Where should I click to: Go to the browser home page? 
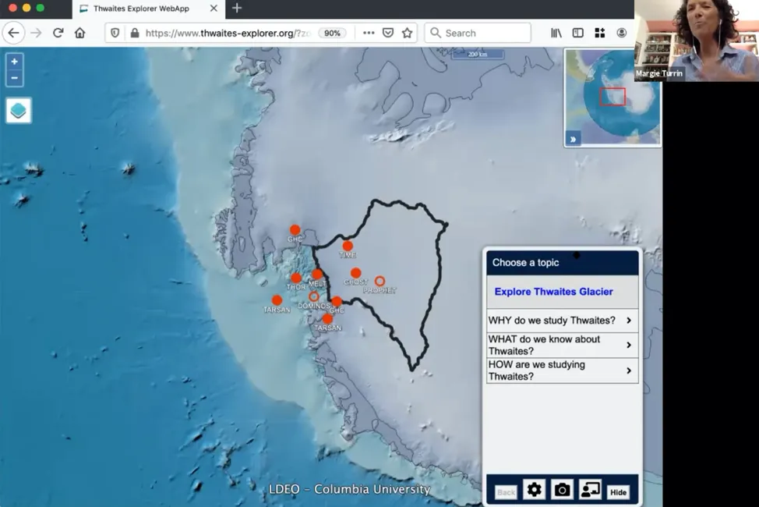[x=79, y=33]
